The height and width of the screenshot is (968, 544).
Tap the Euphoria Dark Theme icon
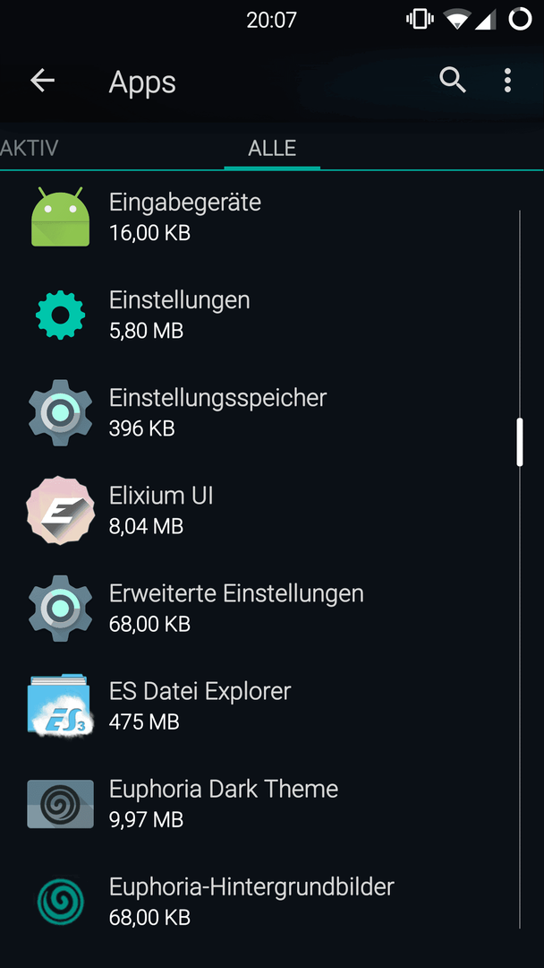point(60,803)
